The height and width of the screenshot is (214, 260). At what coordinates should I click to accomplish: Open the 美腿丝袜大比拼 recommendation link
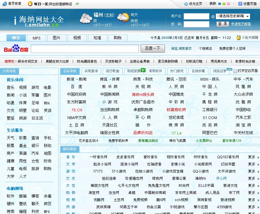tap(57, 61)
